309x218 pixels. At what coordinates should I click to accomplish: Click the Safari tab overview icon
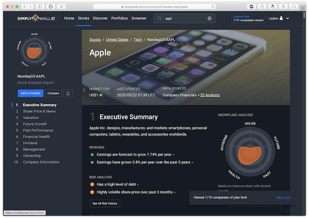61,7
